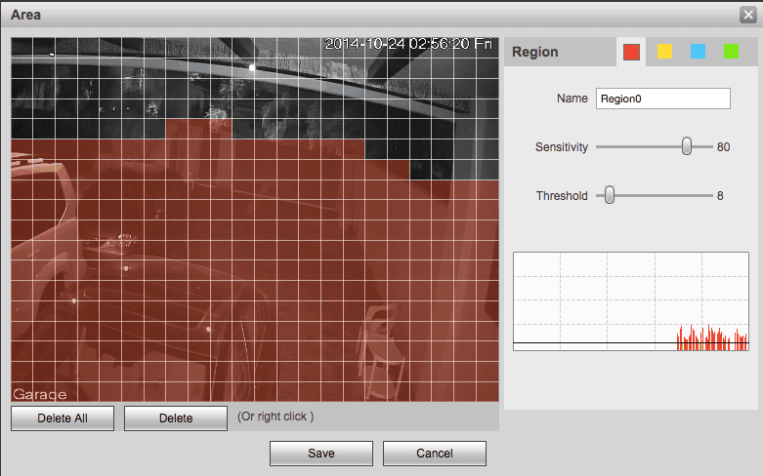Close the Area dialog with X
Image resolution: width=763 pixels, height=476 pixels.
click(747, 14)
